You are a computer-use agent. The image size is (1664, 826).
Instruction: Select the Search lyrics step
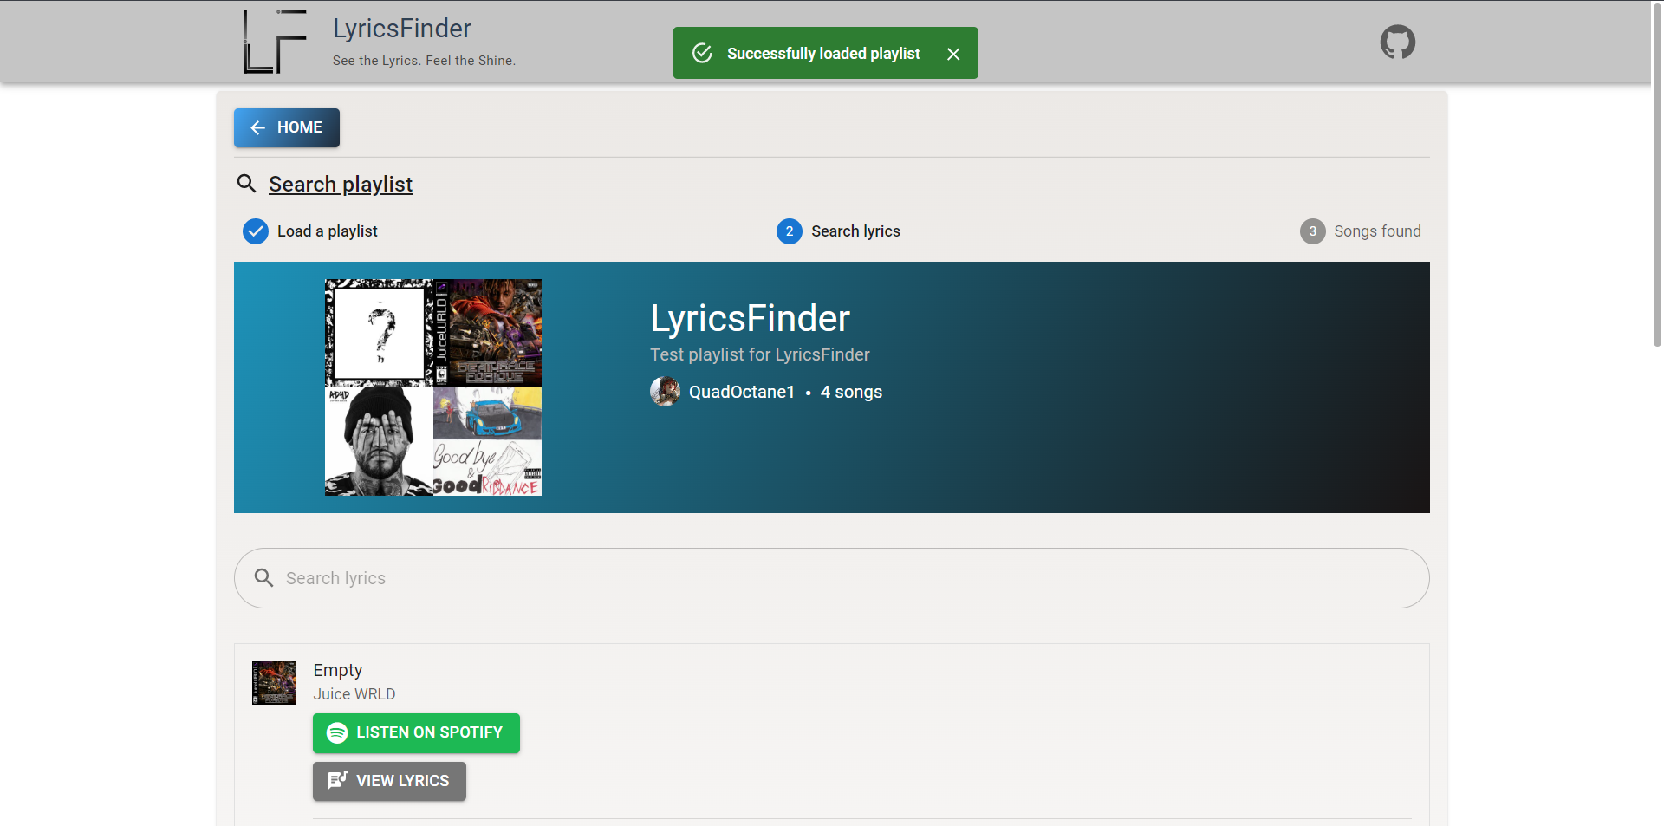838,231
